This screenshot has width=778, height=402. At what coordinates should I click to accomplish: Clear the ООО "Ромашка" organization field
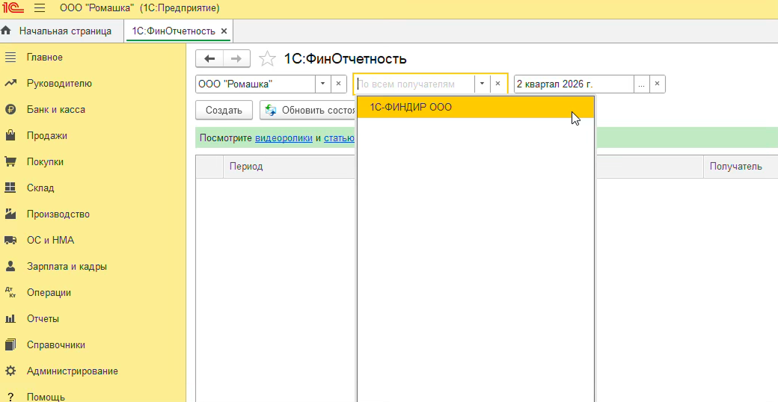[x=338, y=84]
